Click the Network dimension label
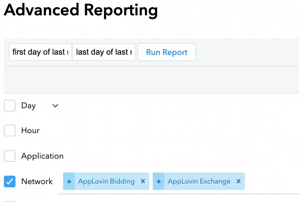302x206 pixels. [x=37, y=181]
